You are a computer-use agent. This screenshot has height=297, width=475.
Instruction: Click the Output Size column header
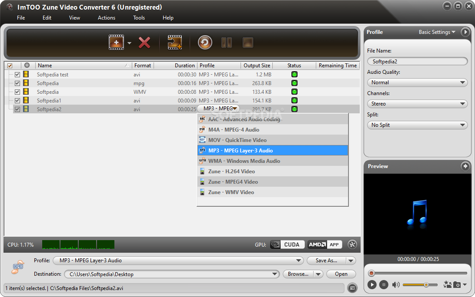tap(257, 66)
